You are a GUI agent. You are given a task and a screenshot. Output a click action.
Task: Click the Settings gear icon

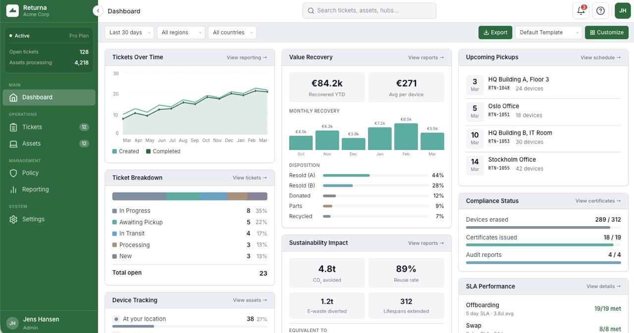(x=13, y=219)
